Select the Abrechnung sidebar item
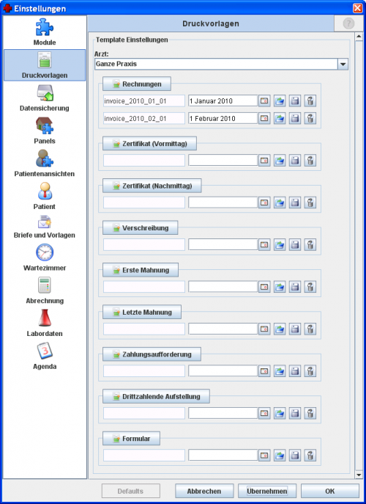The width and height of the screenshot is (366, 504). [x=45, y=291]
